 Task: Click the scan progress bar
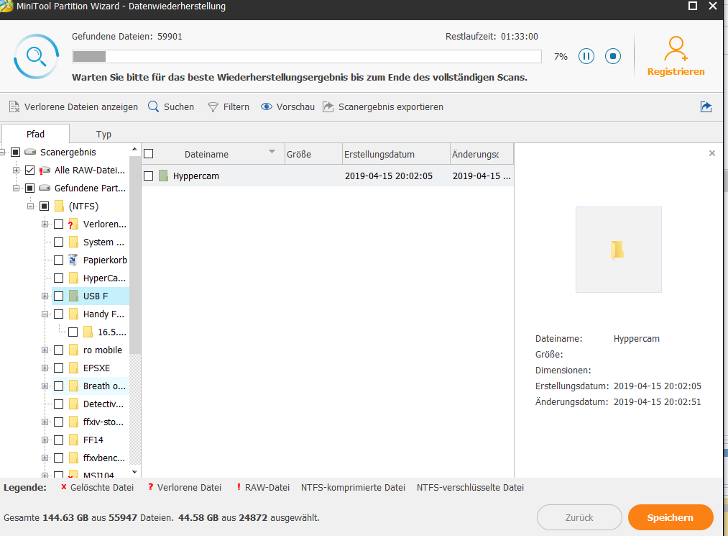point(307,56)
